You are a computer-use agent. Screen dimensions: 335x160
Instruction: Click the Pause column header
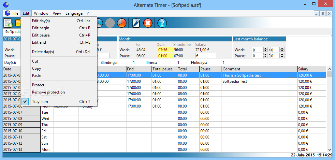[x=211, y=69]
